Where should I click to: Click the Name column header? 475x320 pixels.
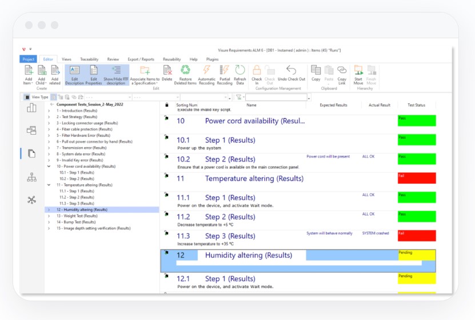(x=252, y=105)
